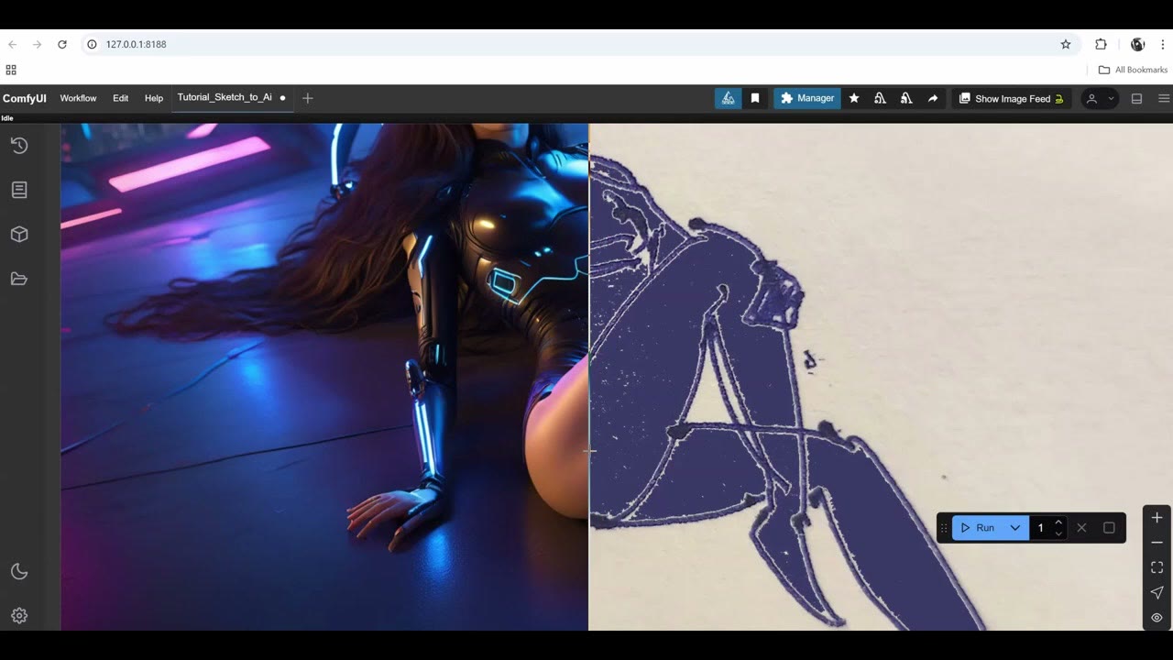Toggle dark theme moon icon

[x=19, y=572]
